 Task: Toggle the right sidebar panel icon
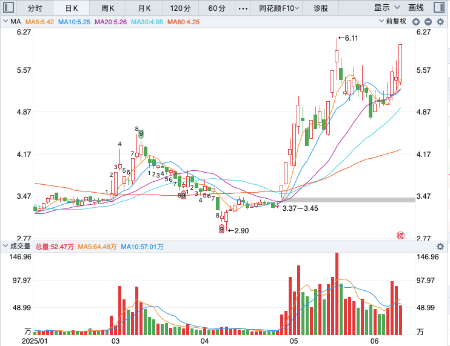(439, 7)
